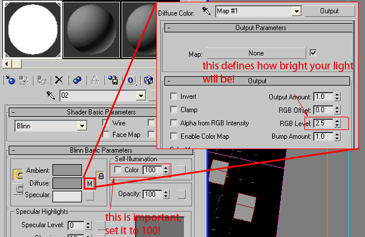The height and width of the screenshot is (237, 365).
Task: Click the Opacity map button
Action: tap(181, 194)
